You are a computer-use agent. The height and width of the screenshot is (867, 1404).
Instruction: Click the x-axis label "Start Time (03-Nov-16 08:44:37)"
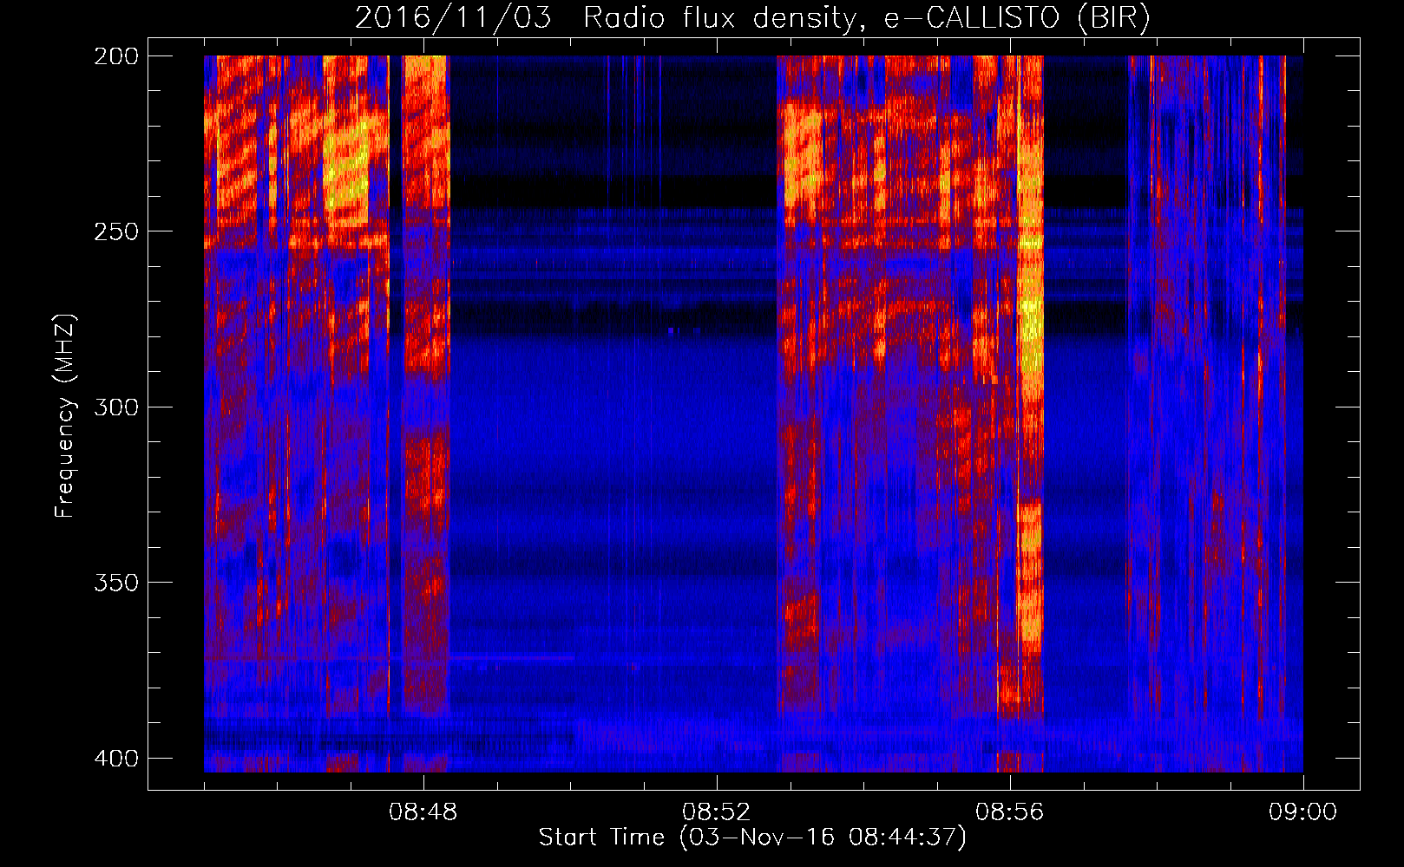coord(752,838)
